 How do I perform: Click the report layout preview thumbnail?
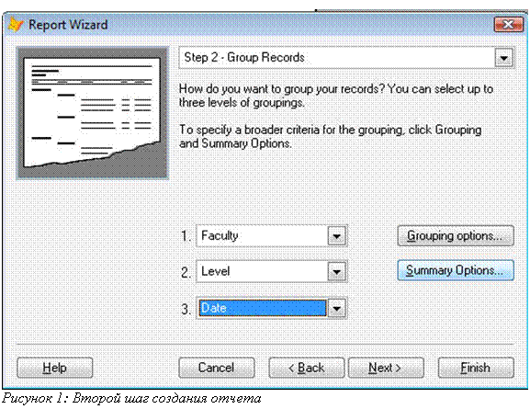pyautogui.click(x=92, y=113)
